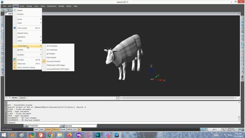Switch to the Layout1 tab
This screenshot has width=245, height=138.
click(x=23, y=98)
